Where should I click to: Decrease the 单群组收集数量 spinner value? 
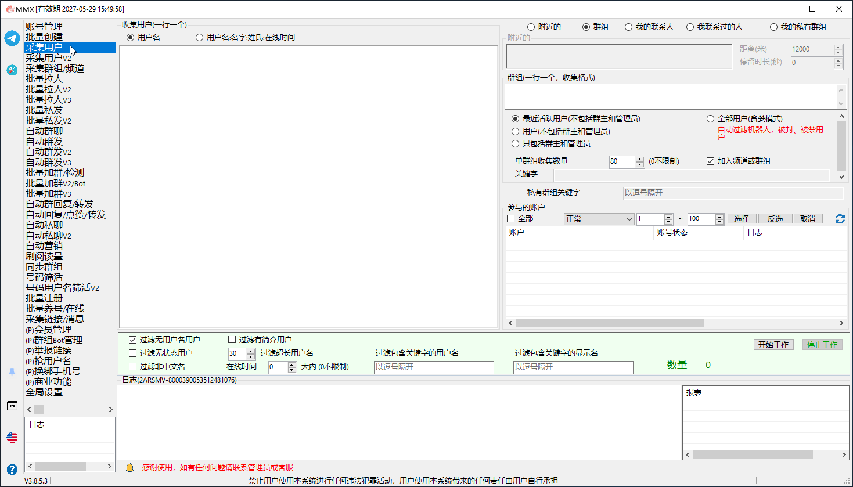pos(639,164)
